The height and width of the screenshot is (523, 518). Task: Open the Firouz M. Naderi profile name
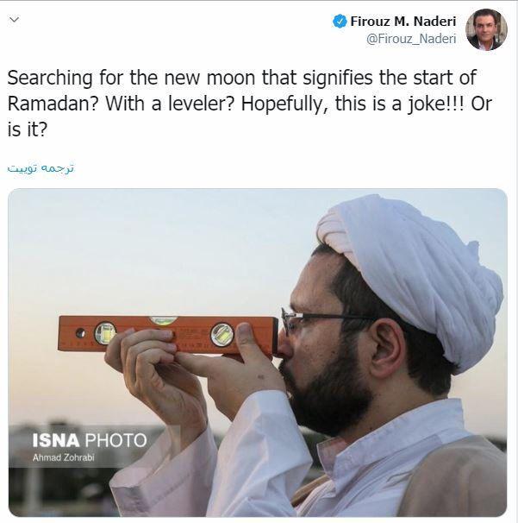pyautogui.click(x=403, y=22)
